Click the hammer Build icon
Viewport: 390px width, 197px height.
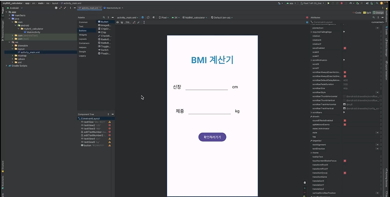click(279, 3)
